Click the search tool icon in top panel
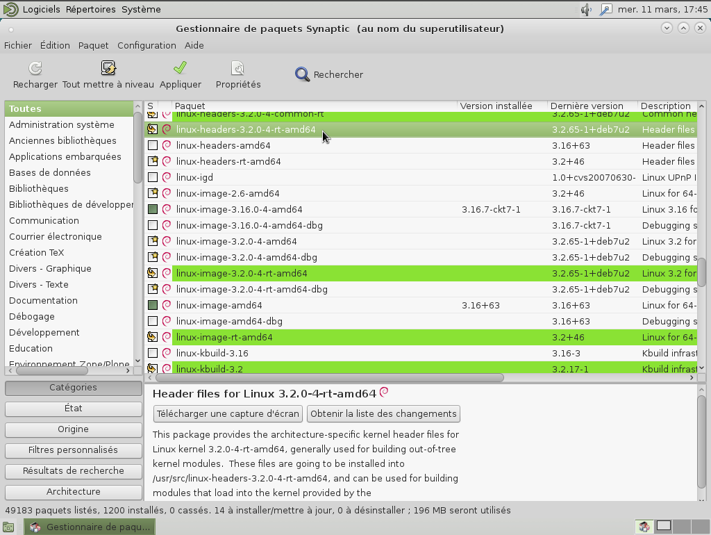 tap(605, 10)
